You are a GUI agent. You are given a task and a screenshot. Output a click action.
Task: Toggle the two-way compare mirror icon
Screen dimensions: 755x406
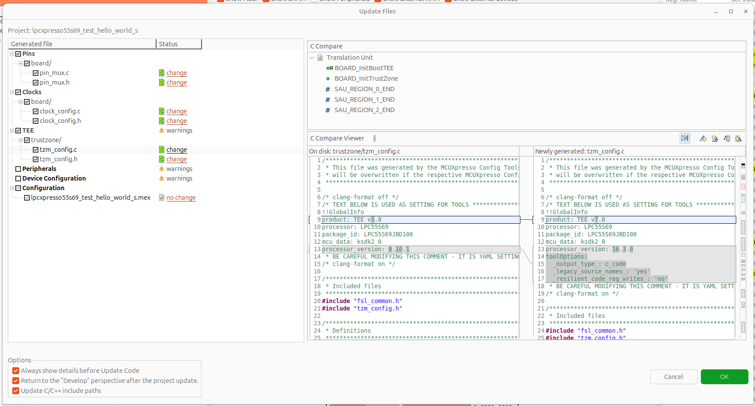click(685, 138)
